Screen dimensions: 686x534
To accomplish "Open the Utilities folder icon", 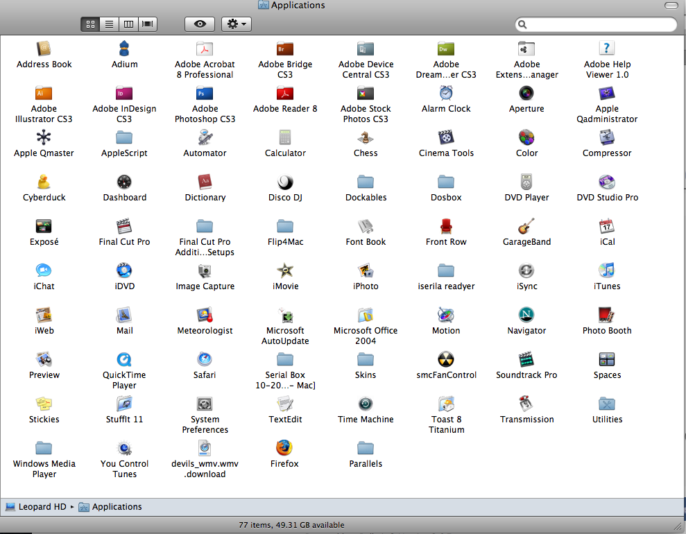I will point(607,404).
